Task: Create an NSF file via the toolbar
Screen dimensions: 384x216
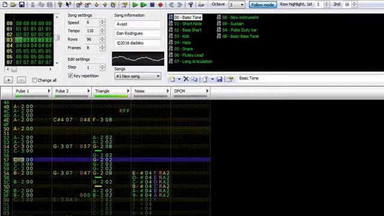Action: click(201, 4)
